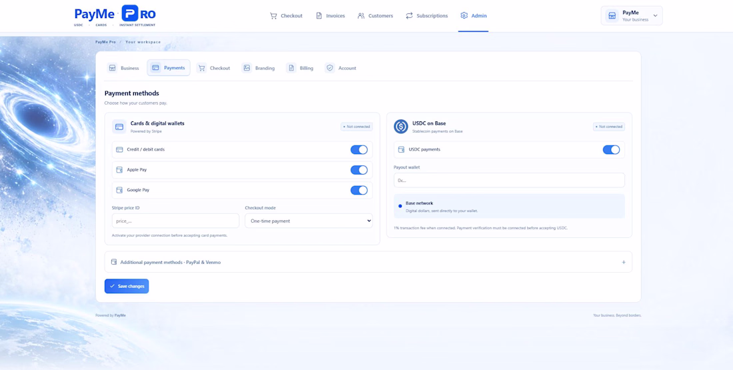
Task: Click the USDC Not connected status badge
Action: pyautogui.click(x=609, y=127)
